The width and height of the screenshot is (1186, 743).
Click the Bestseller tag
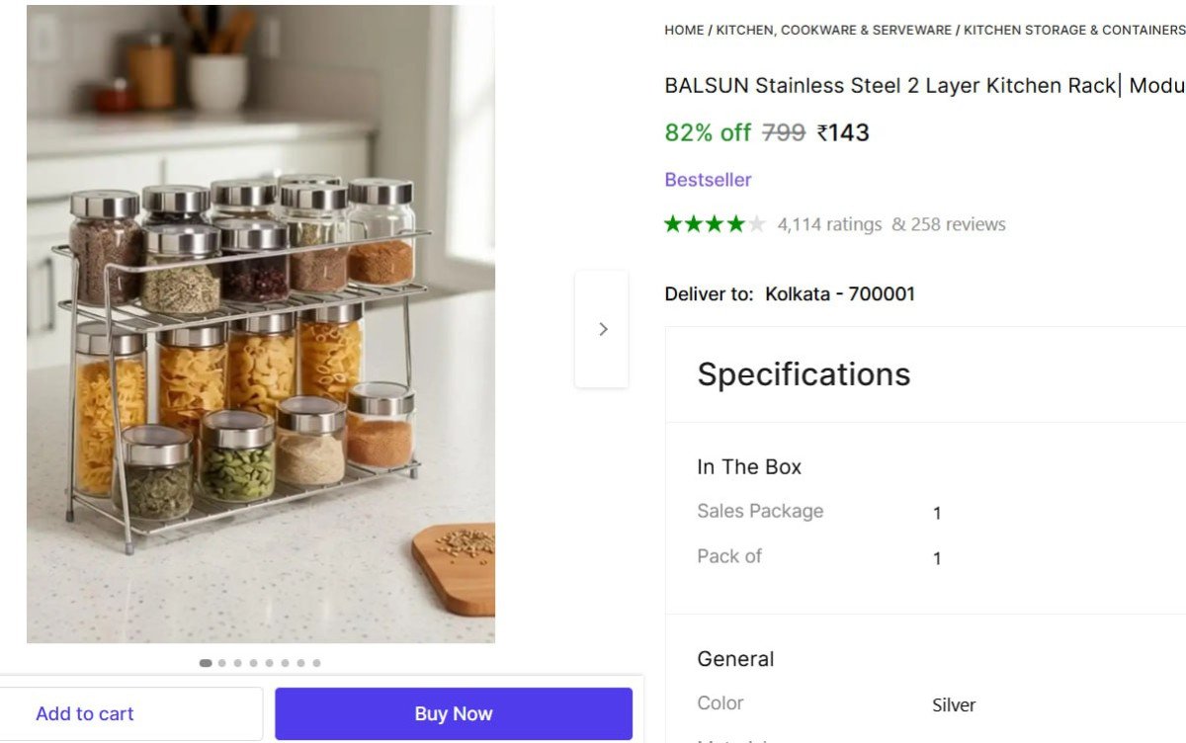708,180
